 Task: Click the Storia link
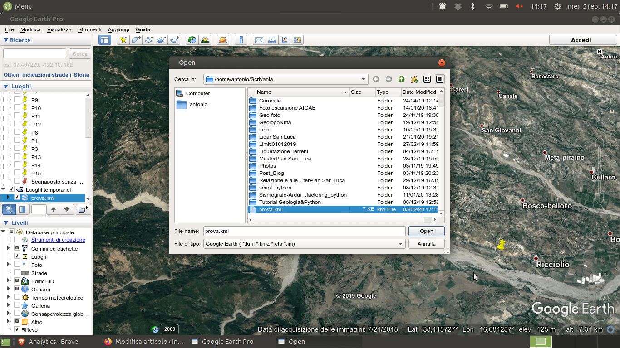click(x=82, y=75)
